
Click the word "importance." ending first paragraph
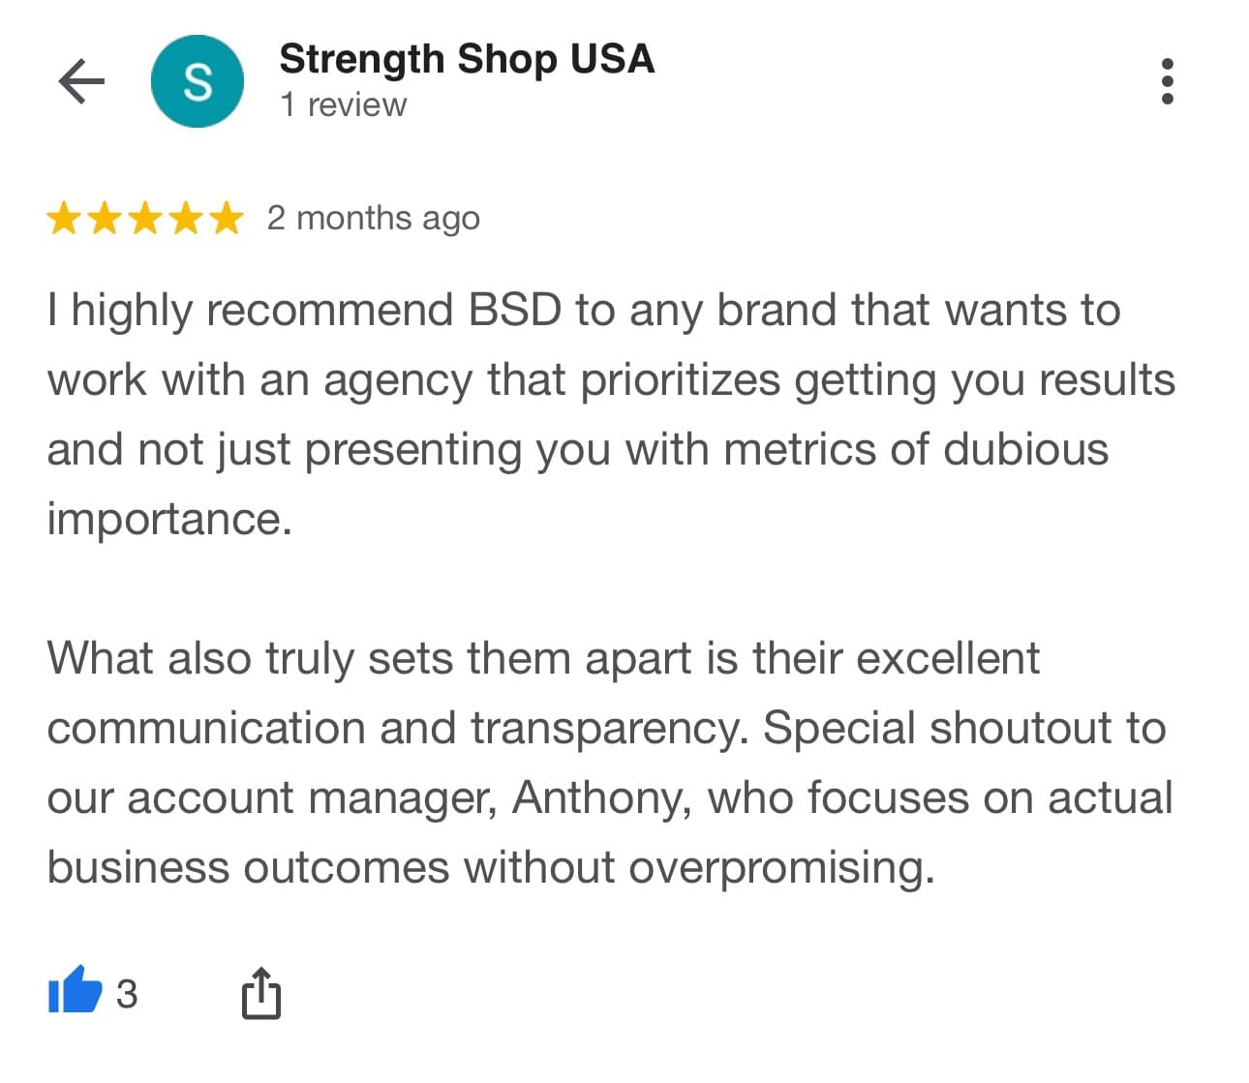[169, 520]
